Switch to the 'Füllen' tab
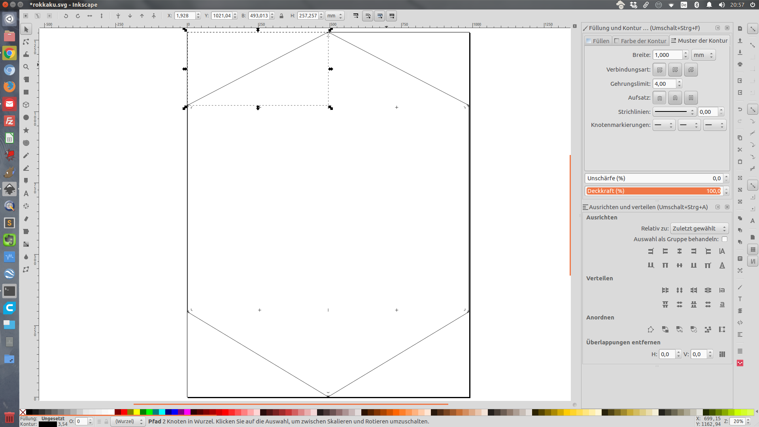The height and width of the screenshot is (427, 759). pos(598,41)
